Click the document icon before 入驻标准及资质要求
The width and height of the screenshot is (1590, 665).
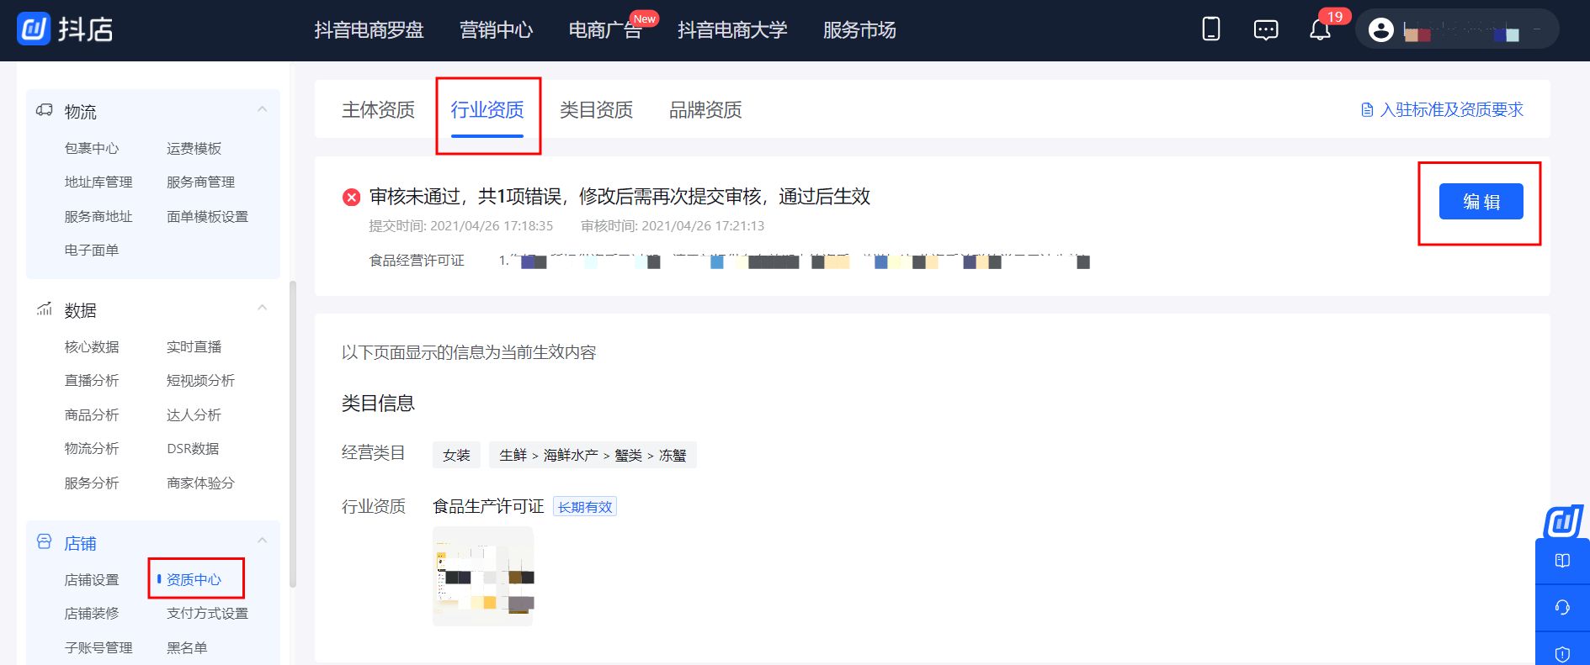[x=1367, y=110]
